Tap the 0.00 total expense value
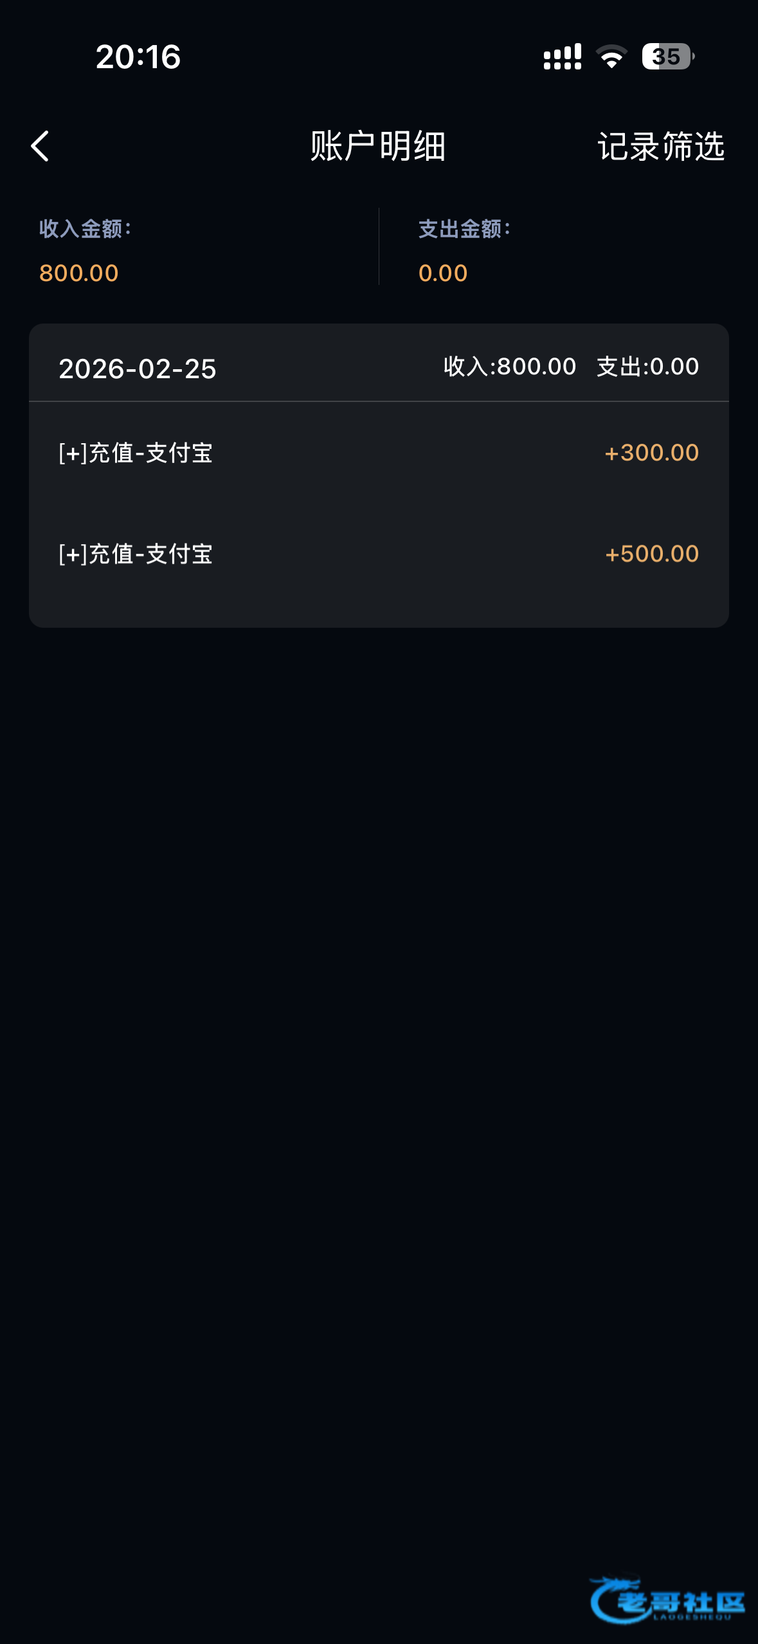 [x=443, y=273]
